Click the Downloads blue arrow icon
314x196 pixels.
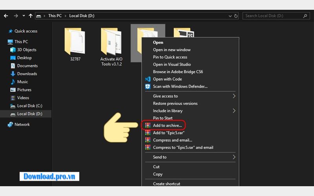13,74
